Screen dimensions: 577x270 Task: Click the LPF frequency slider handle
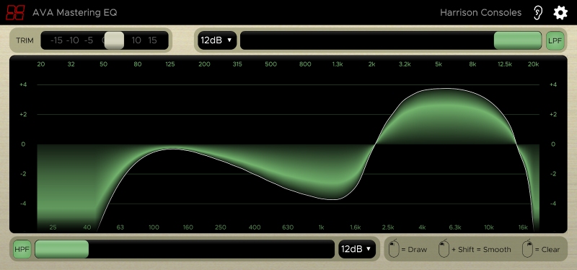(x=518, y=40)
